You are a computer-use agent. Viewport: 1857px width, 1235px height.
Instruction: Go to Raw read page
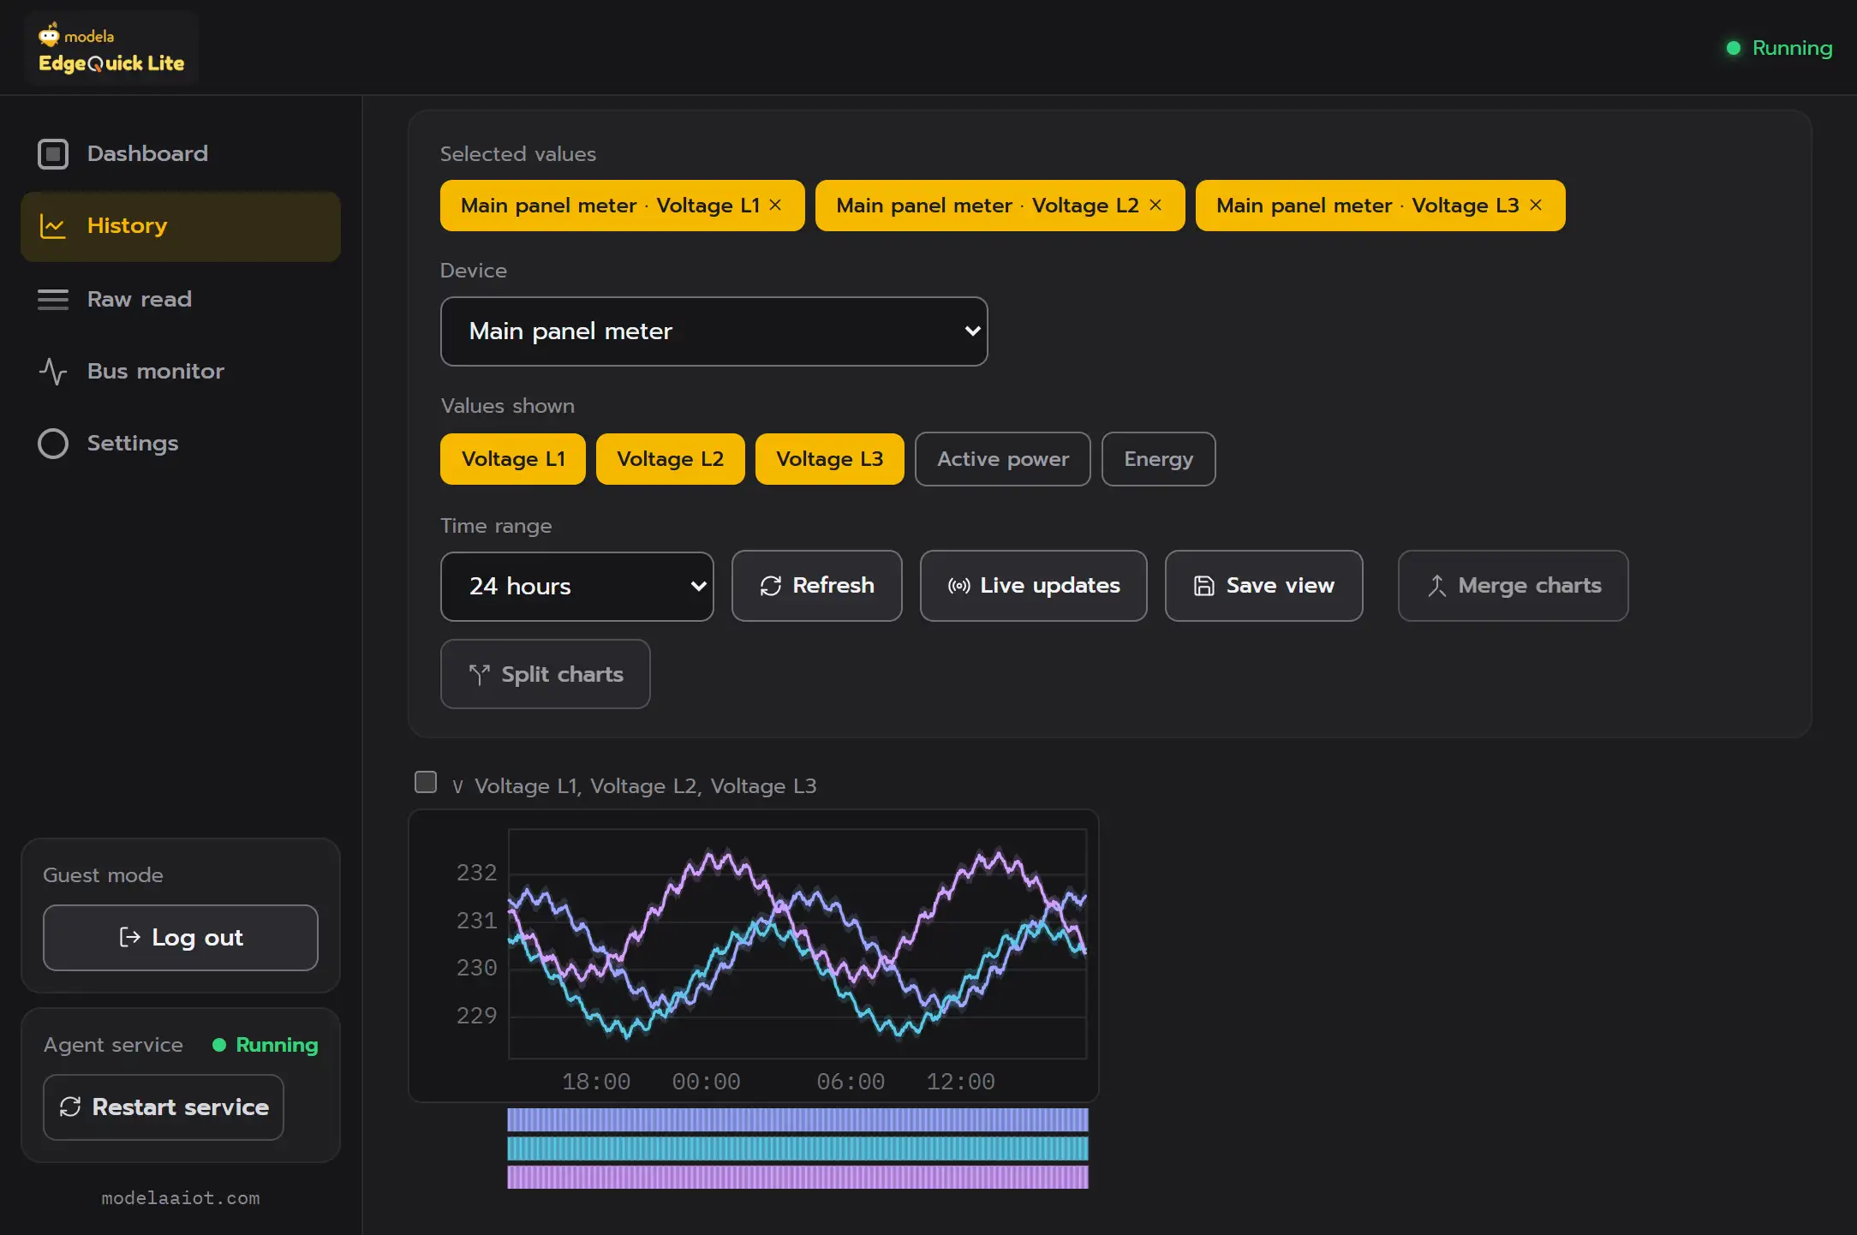point(181,300)
